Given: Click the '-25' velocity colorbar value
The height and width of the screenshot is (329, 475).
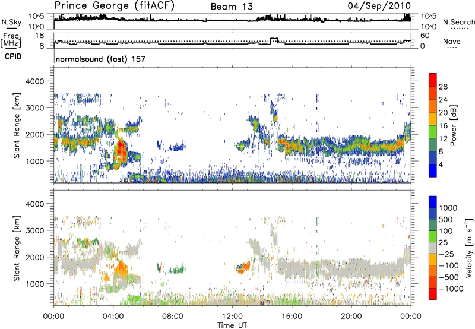Looking at the screenshot, I should pos(446,254).
